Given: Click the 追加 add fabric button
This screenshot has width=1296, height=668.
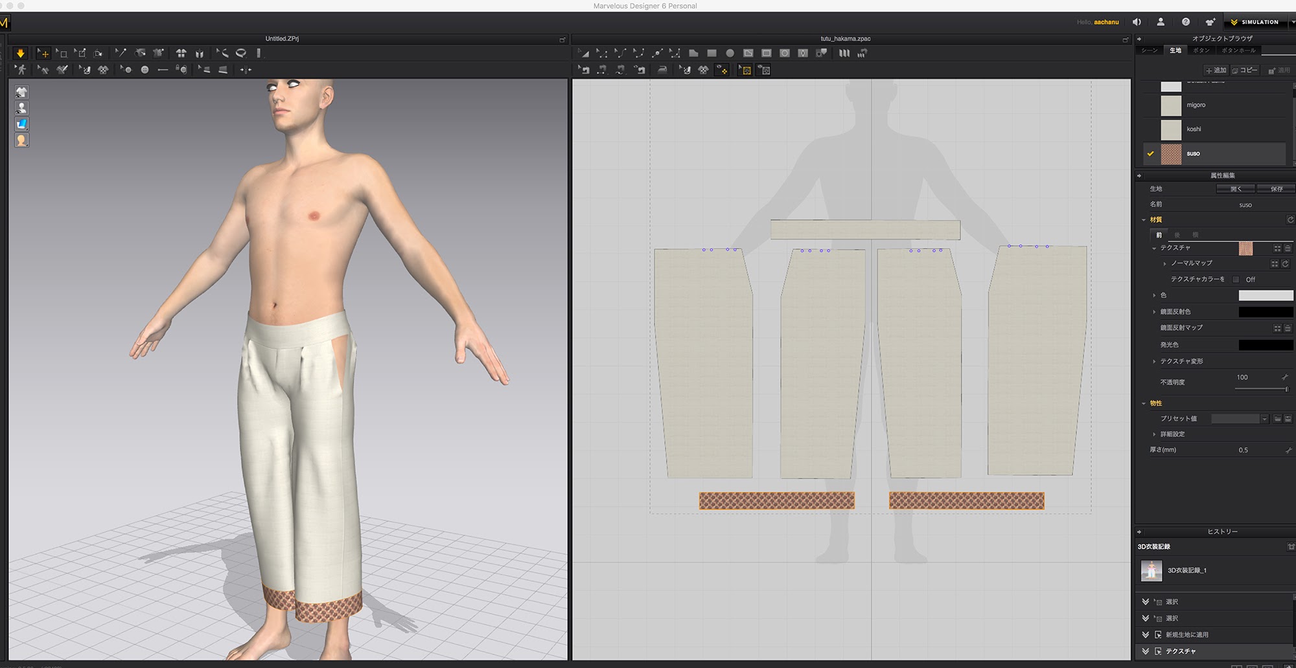Looking at the screenshot, I should pos(1216,70).
